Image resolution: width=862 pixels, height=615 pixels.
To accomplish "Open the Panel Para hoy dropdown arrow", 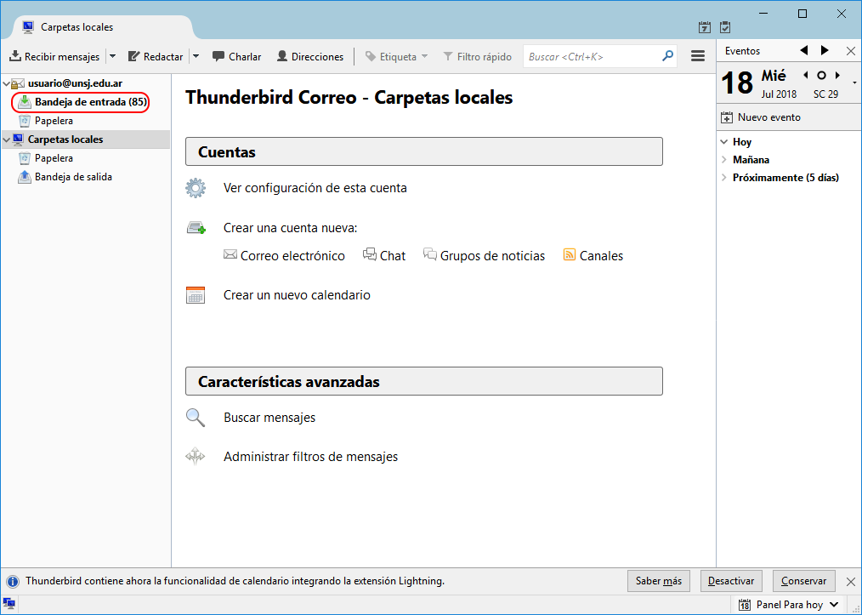I will click(834, 605).
